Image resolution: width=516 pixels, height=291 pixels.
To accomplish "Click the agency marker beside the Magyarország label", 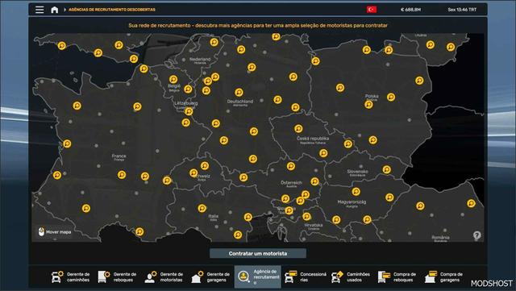I will coord(356,192).
